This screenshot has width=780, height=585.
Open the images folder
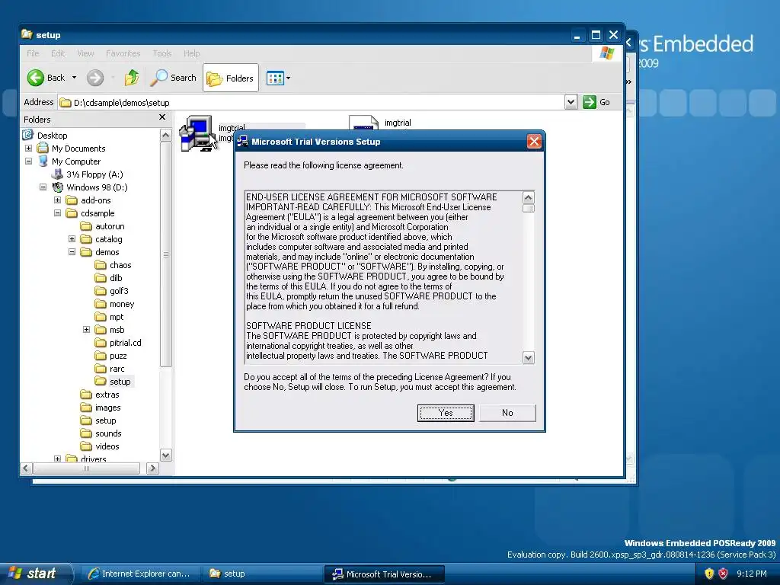click(x=108, y=407)
